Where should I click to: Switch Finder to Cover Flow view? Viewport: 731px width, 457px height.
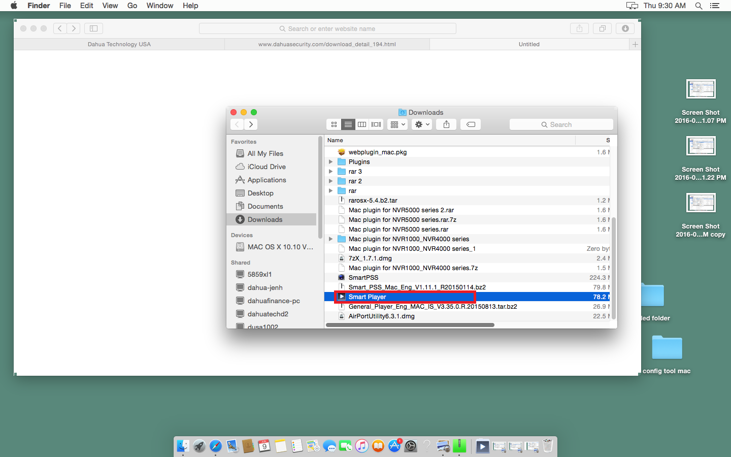pyautogui.click(x=376, y=124)
